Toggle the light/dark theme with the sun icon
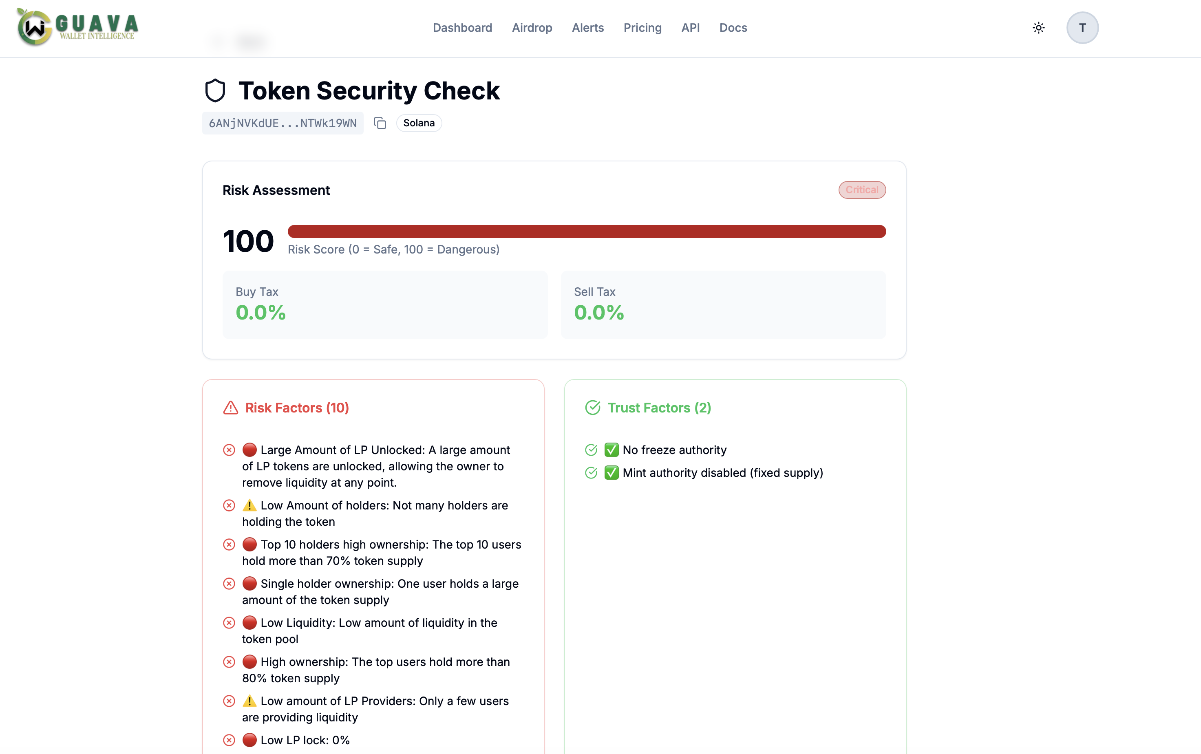The image size is (1201, 754). point(1038,27)
